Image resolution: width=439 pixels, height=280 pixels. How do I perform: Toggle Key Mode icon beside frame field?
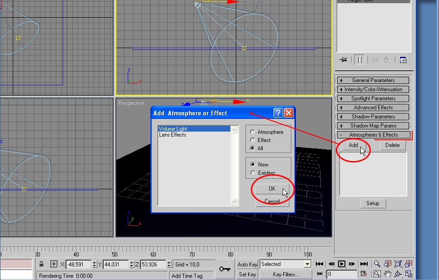(319, 274)
